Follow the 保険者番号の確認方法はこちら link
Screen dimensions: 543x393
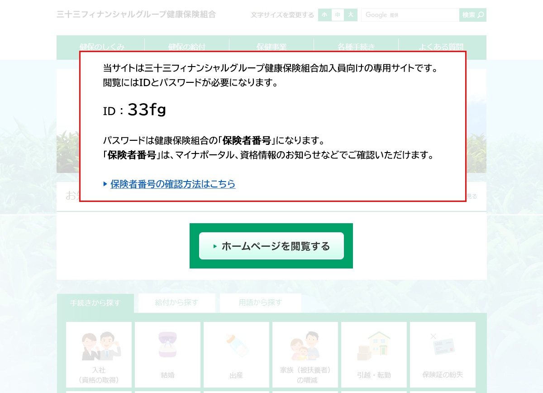click(x=173, y=184)
